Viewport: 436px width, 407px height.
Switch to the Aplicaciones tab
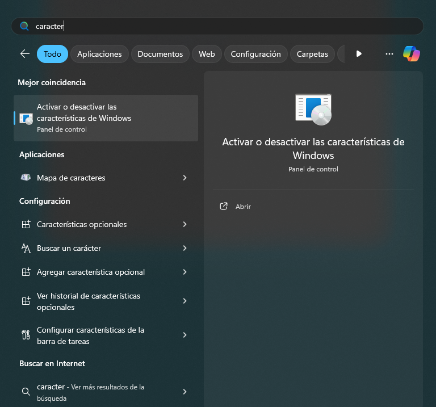tap(99, 54)
